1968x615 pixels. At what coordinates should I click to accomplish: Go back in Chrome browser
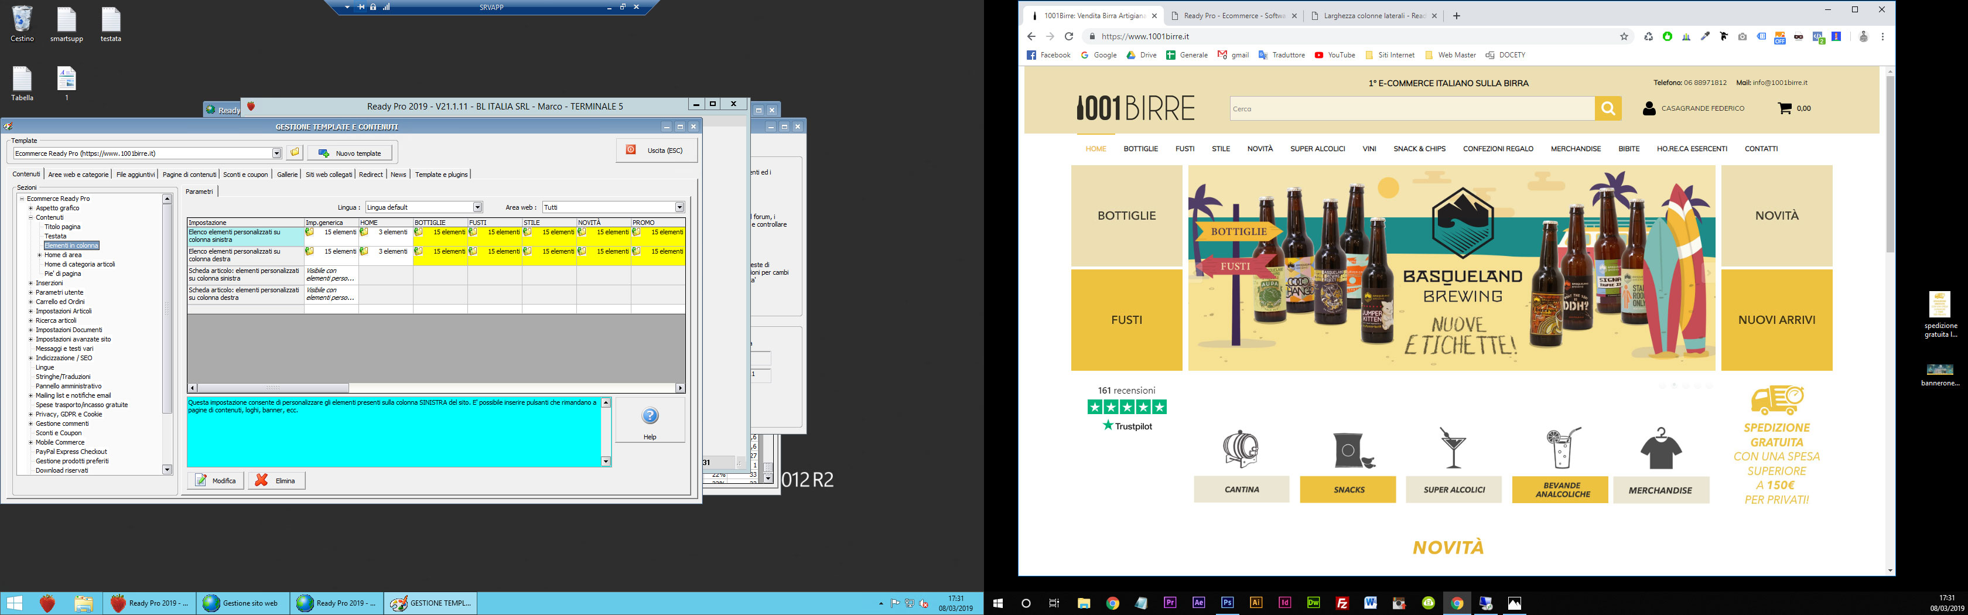tap(1031, 37)
